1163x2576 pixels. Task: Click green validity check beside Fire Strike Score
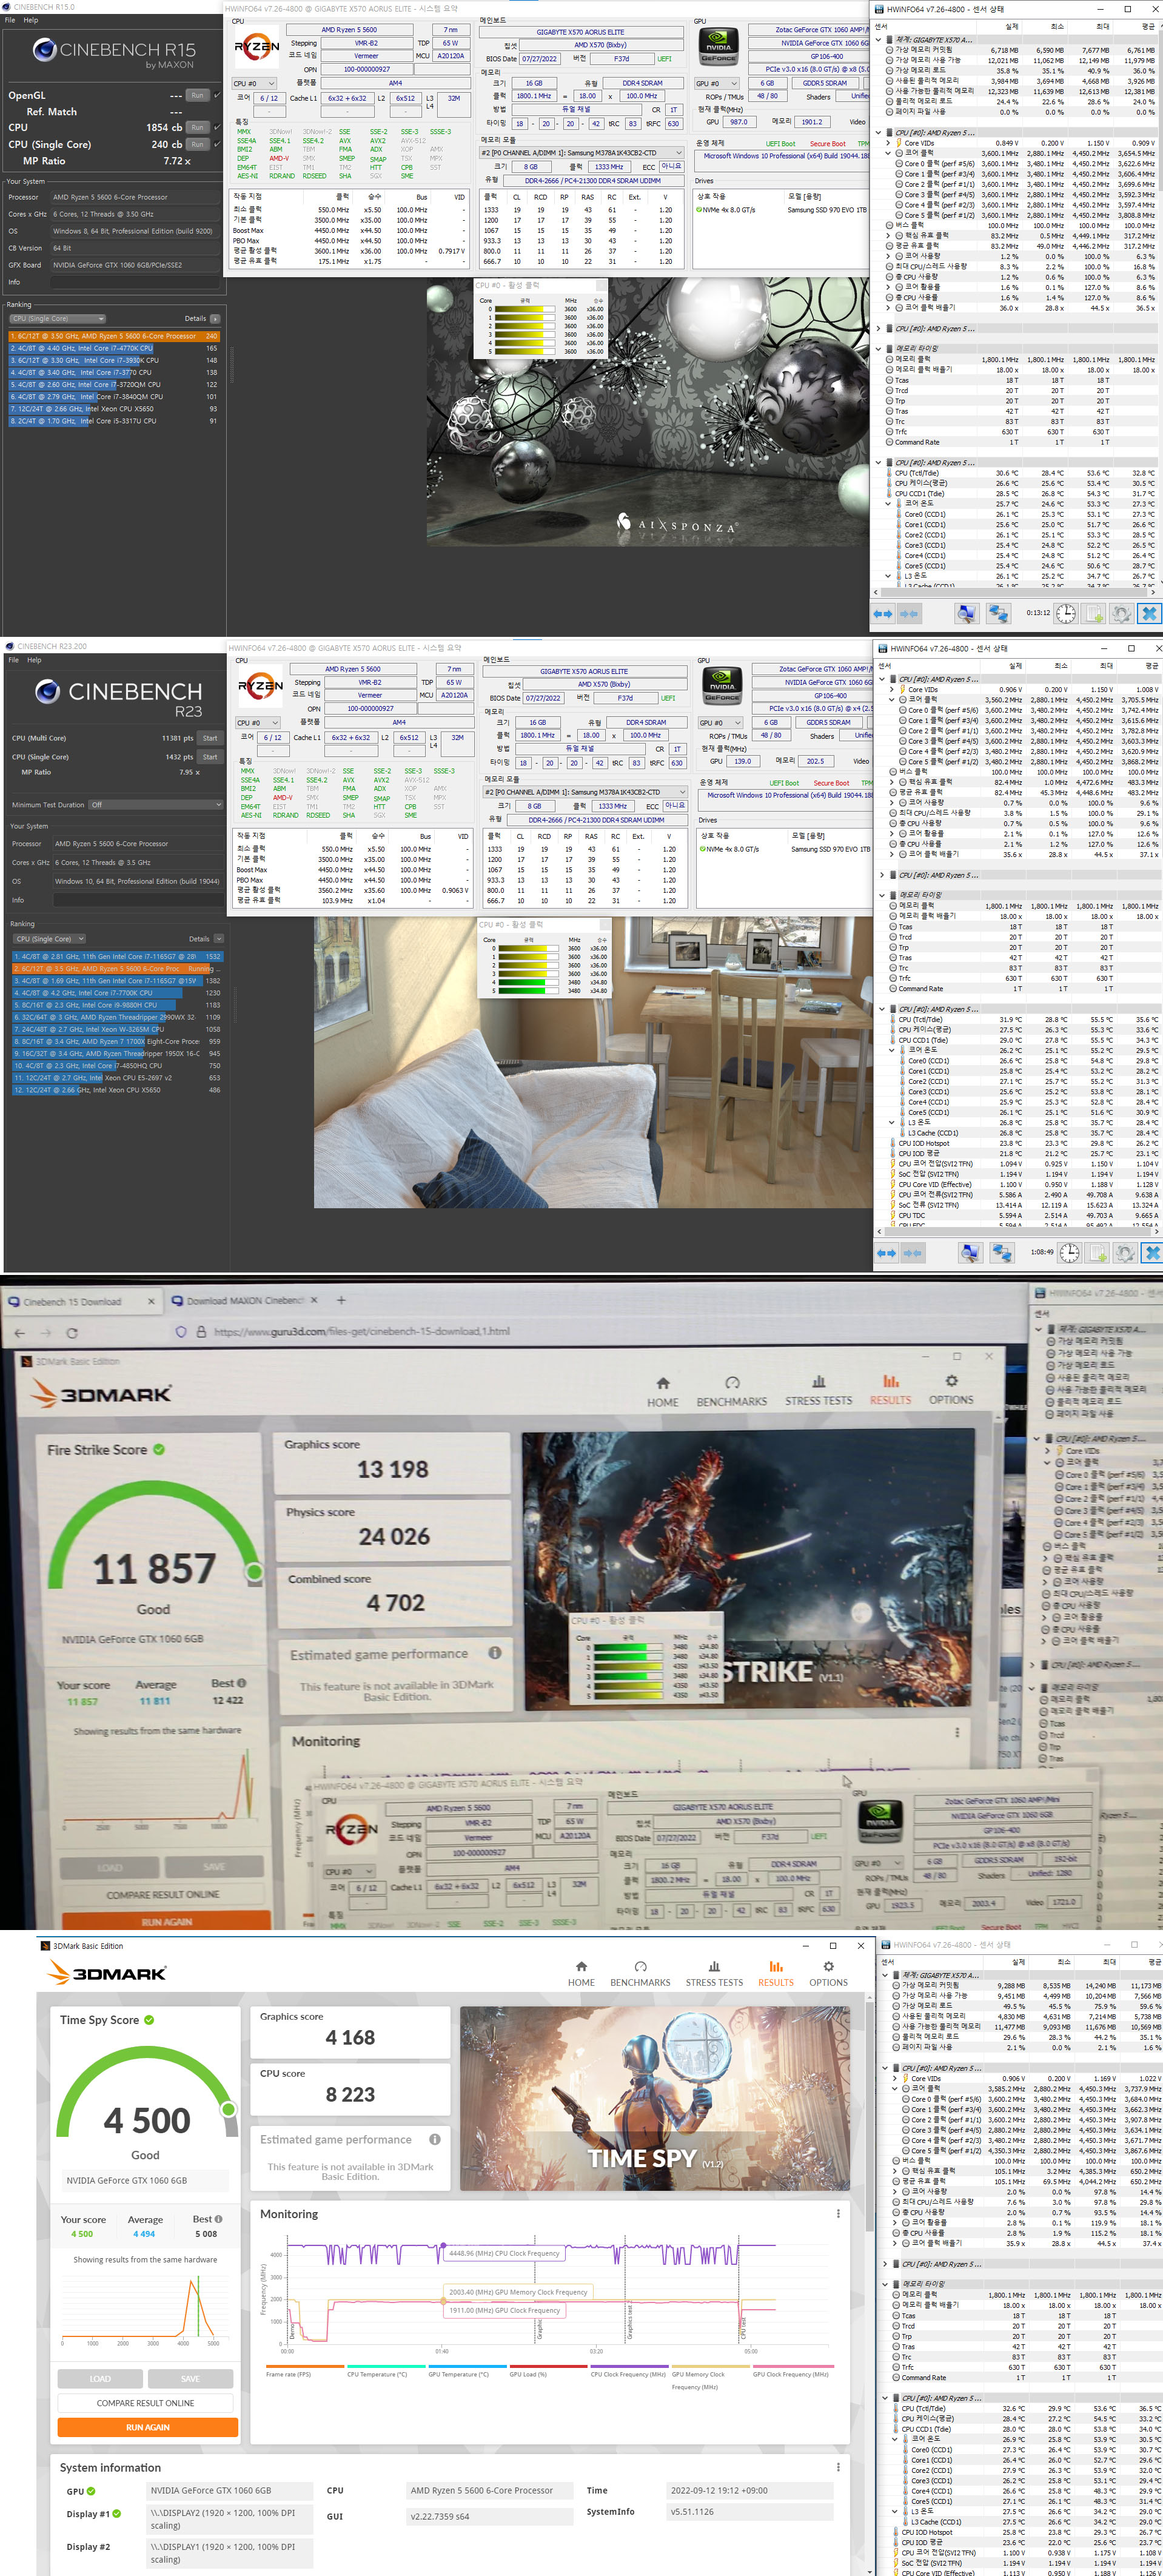click(x=159, y=1449)
